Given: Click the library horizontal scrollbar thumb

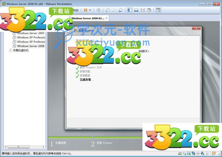Looking at the screenshot, I should pyautogui.click(x=18, y=147).
